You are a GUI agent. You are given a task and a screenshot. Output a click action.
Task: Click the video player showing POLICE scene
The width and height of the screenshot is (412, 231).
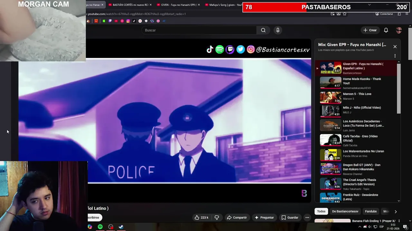pos(165,120)
